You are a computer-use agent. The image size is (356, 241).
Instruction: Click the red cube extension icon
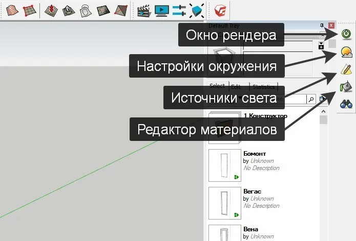(221, 10)
